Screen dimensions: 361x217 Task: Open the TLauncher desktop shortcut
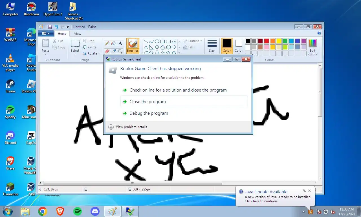point(10,189)
